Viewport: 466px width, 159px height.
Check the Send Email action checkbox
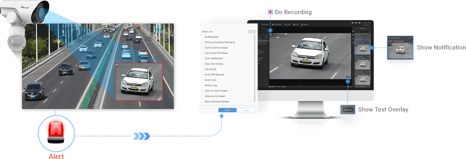pyautogui.click(x=203, y=80)
